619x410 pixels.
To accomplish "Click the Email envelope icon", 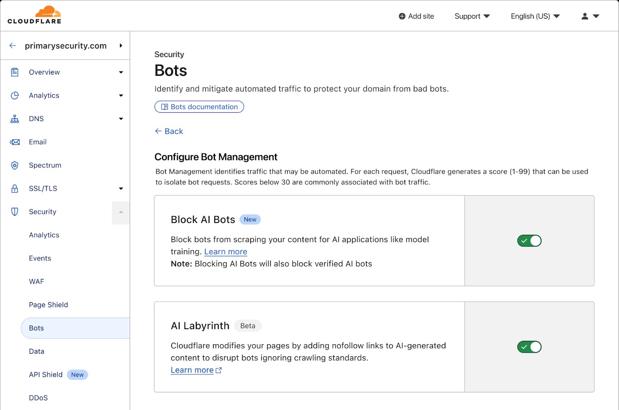I will pos(15,142).
